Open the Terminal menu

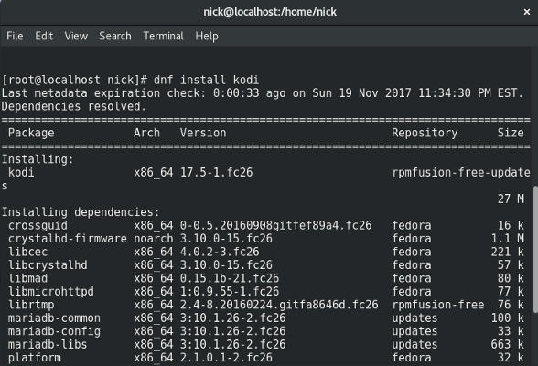[x=163, y=36]
